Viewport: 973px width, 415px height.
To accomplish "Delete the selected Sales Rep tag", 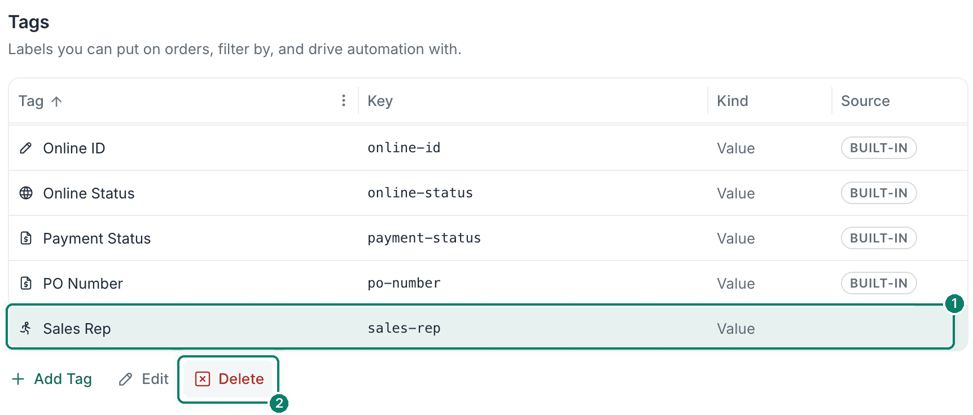I will click(229, 379).
